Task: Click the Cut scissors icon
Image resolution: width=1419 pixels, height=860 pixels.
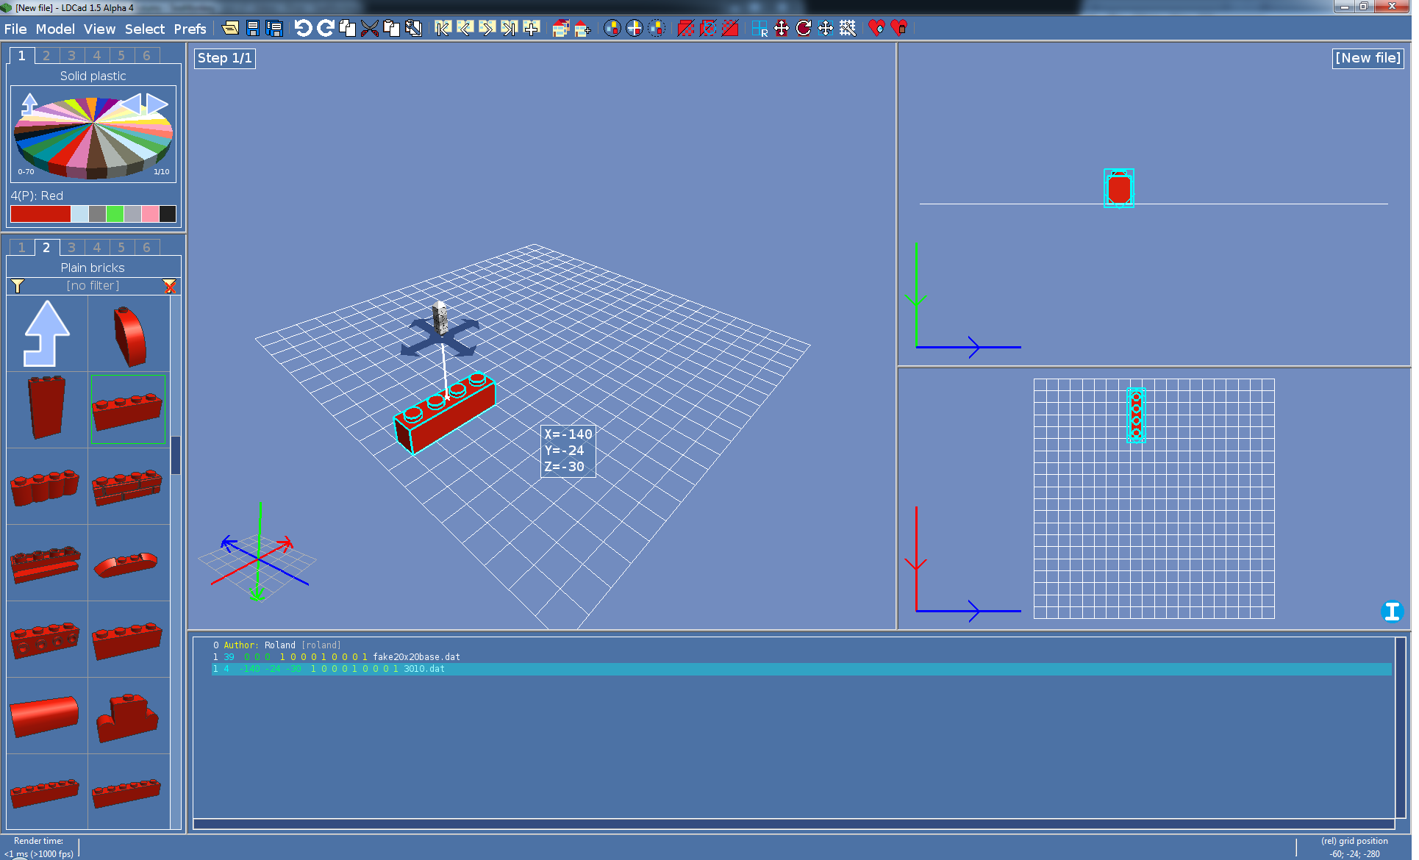Action: (370, 29)
